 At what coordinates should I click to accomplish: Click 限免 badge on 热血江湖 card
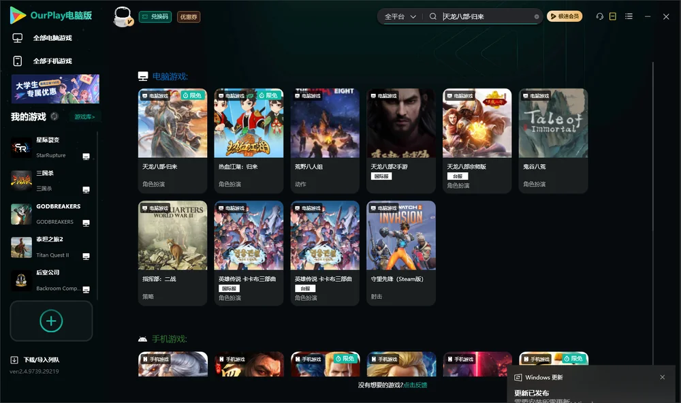click(268, 95)
